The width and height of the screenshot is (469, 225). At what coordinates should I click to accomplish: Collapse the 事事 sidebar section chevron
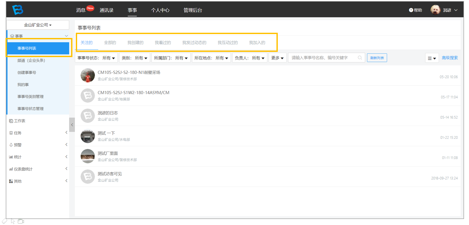click(66, 36)
